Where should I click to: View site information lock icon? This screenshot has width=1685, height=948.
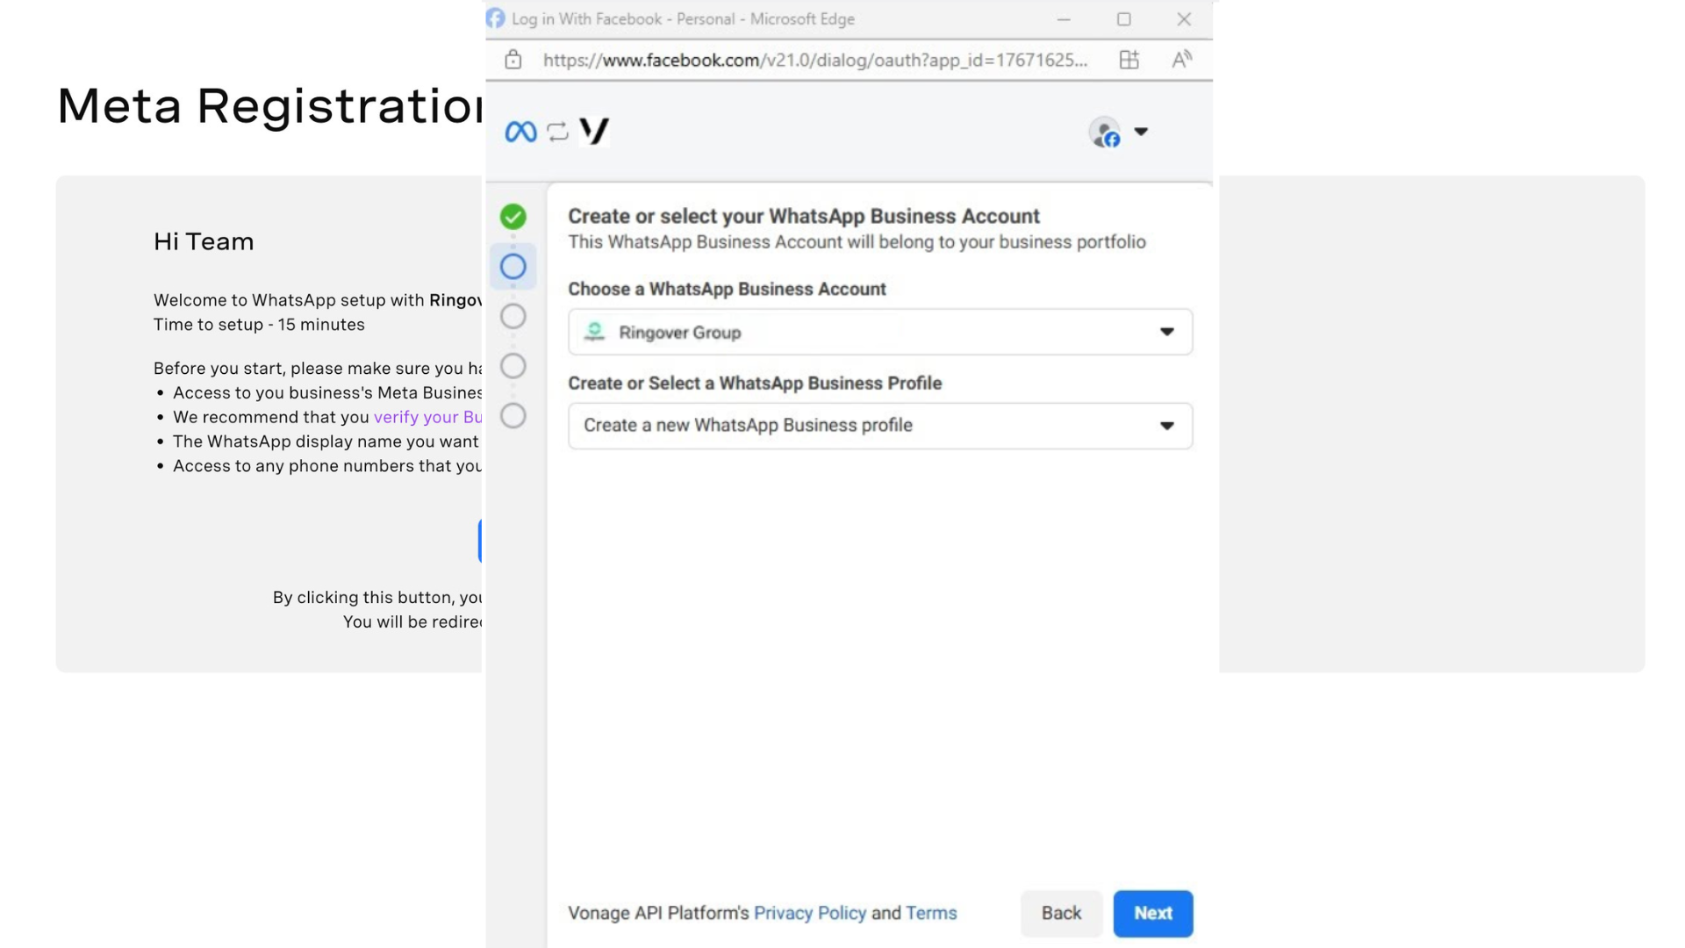(x=513, y=60)
